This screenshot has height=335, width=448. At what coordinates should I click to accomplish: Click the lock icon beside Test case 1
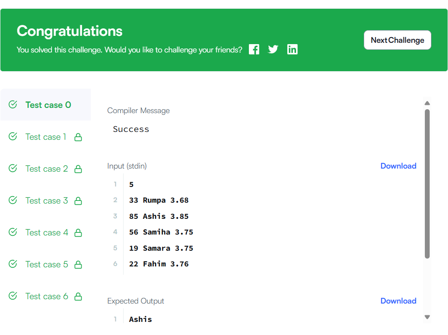(x=78, y=137)
